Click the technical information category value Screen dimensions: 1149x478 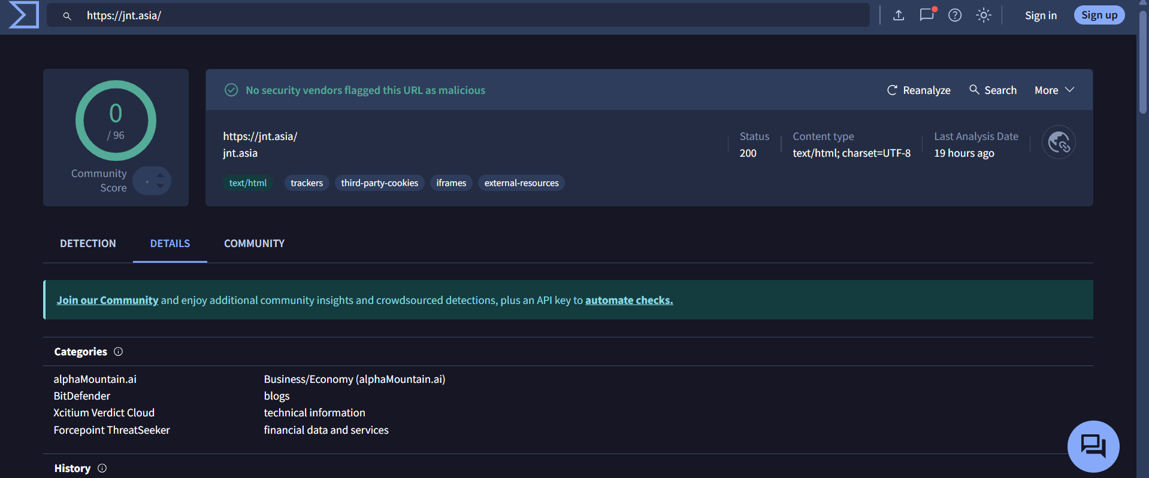315,413
